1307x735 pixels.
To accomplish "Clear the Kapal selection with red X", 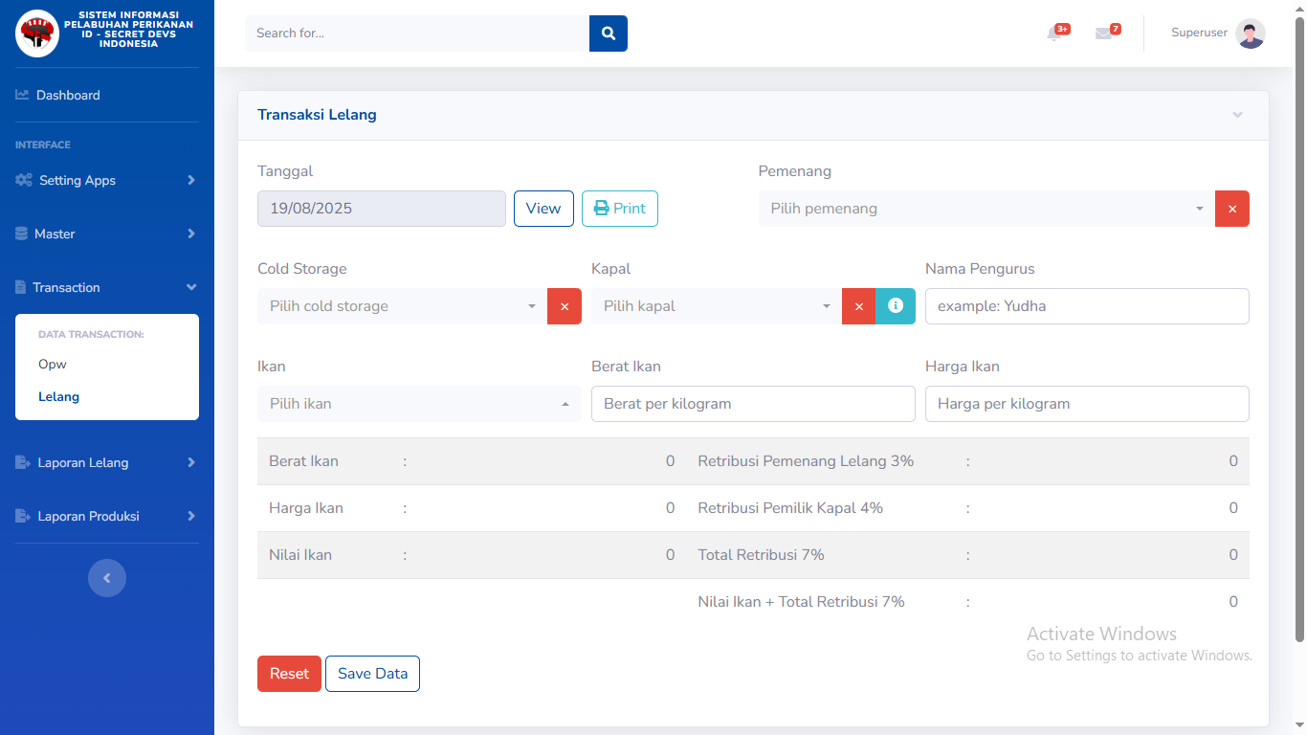I will coord(858,306).
